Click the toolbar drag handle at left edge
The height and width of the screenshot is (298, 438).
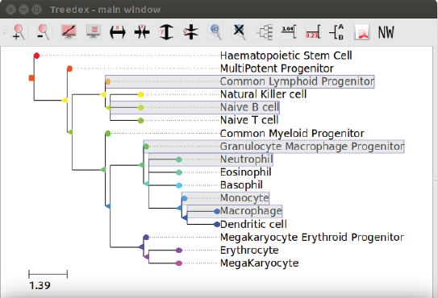point(4,32)
